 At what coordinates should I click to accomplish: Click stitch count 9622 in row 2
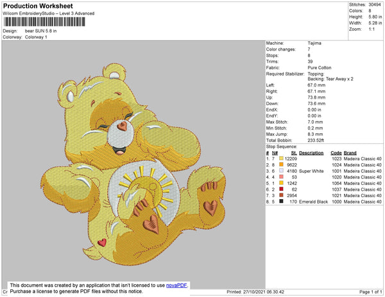(292, 165)
